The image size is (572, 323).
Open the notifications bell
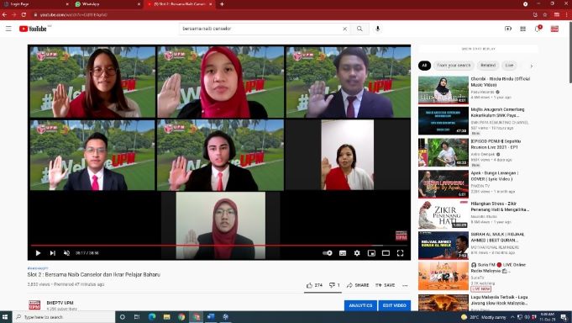(x=538, y=29)
